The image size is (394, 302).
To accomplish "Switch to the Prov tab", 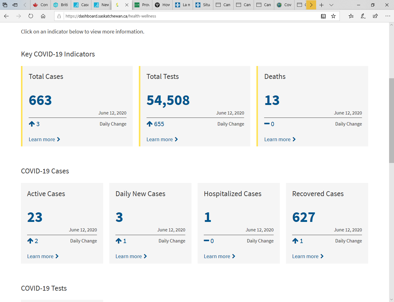I will click(x=142, y=5).
